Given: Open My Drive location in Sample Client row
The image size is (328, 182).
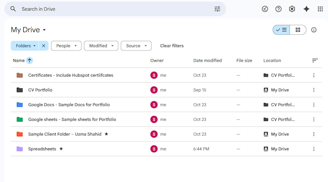Looking at the screenshot, I should [x=276, y=134].
